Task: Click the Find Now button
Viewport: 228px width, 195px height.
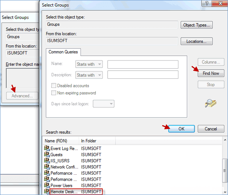Action: click(211, 73)
